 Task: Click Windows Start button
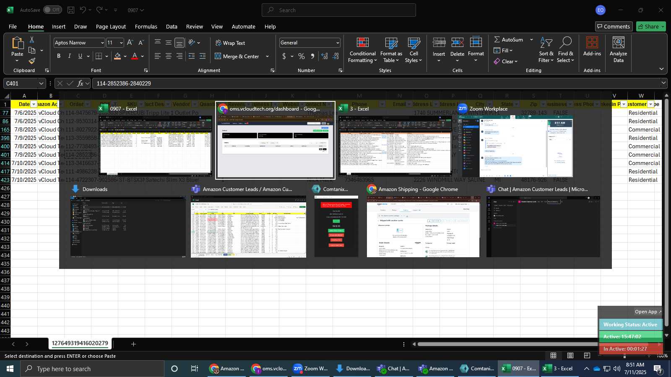pos(10,369)
